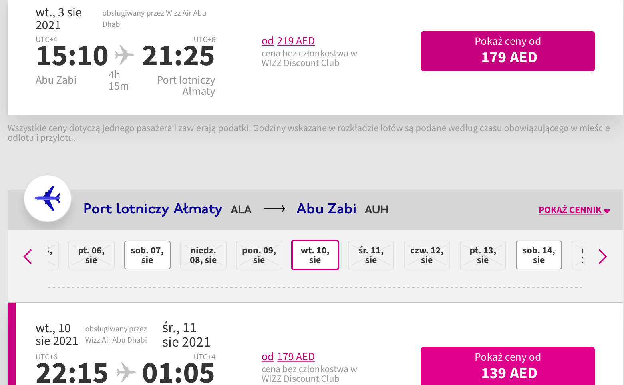This screenshot has height=385, width=624.
Task: Choose the czw. 12, sie date
Action: (x=427, y=255)
